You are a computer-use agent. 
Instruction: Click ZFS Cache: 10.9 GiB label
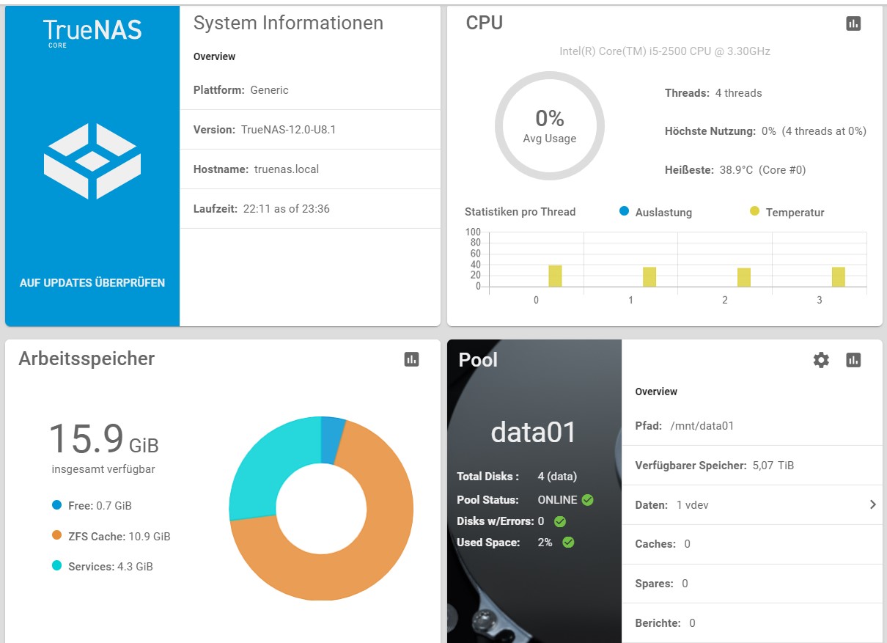pyautogui.click(x=119, y=537)
